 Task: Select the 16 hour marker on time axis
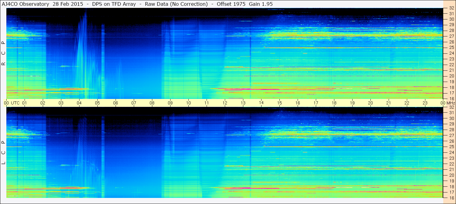[x=298, y=103]
